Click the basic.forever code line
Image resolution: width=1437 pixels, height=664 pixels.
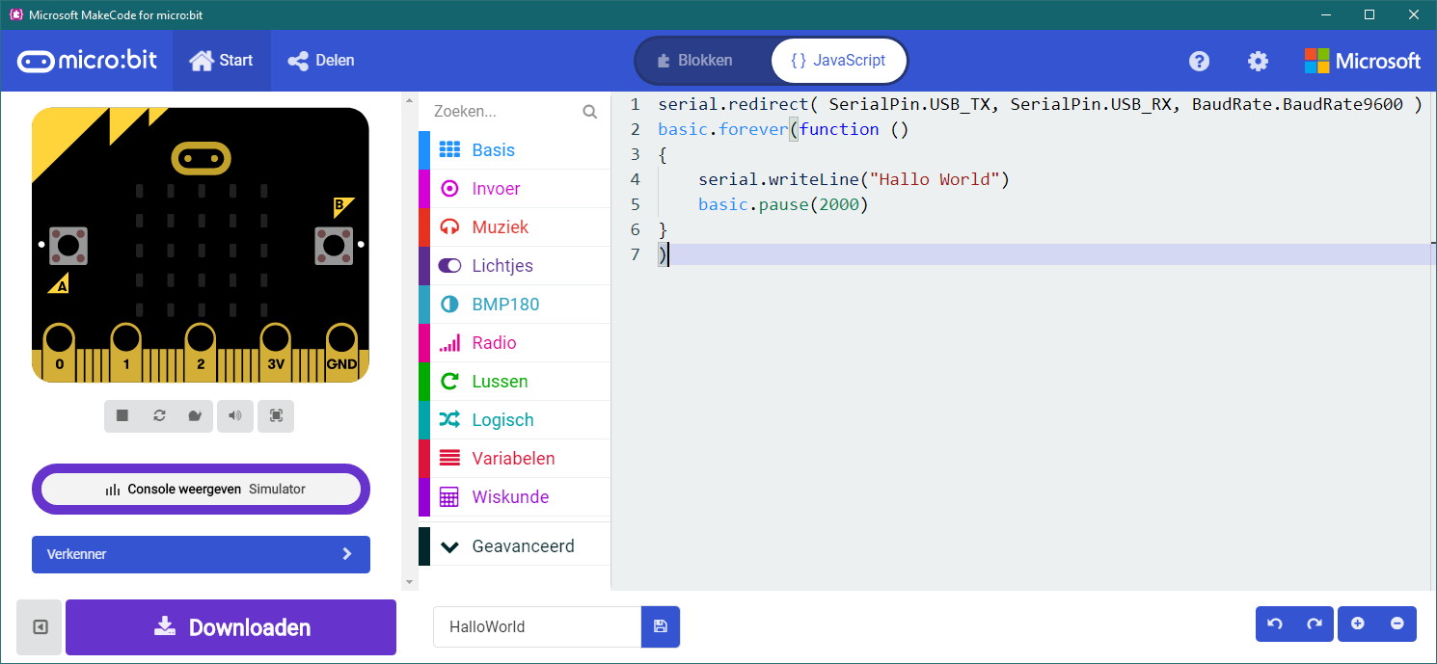783,129
